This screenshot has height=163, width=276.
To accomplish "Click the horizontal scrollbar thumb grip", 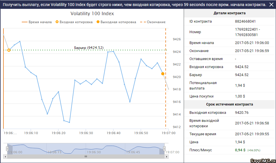I will [x=85, y=157].
